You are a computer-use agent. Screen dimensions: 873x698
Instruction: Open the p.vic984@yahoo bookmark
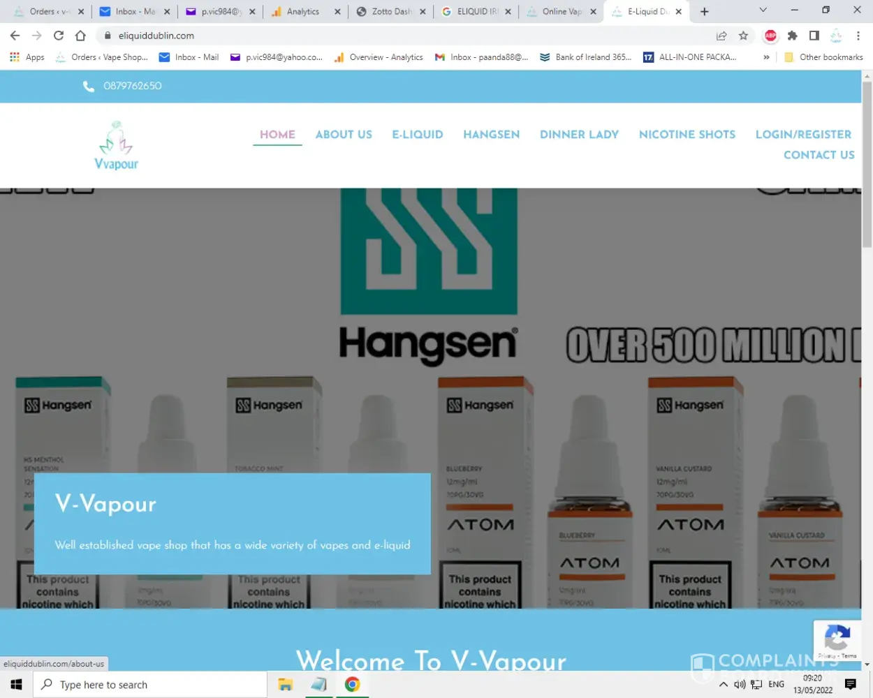point(277,57)
